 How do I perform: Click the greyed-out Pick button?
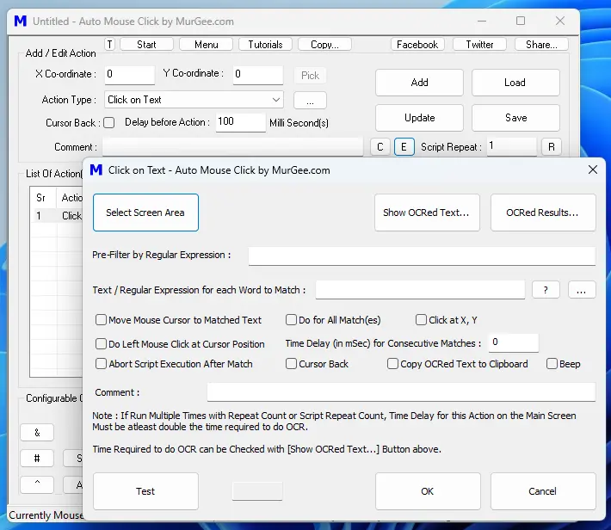click(x=310, y=75)
